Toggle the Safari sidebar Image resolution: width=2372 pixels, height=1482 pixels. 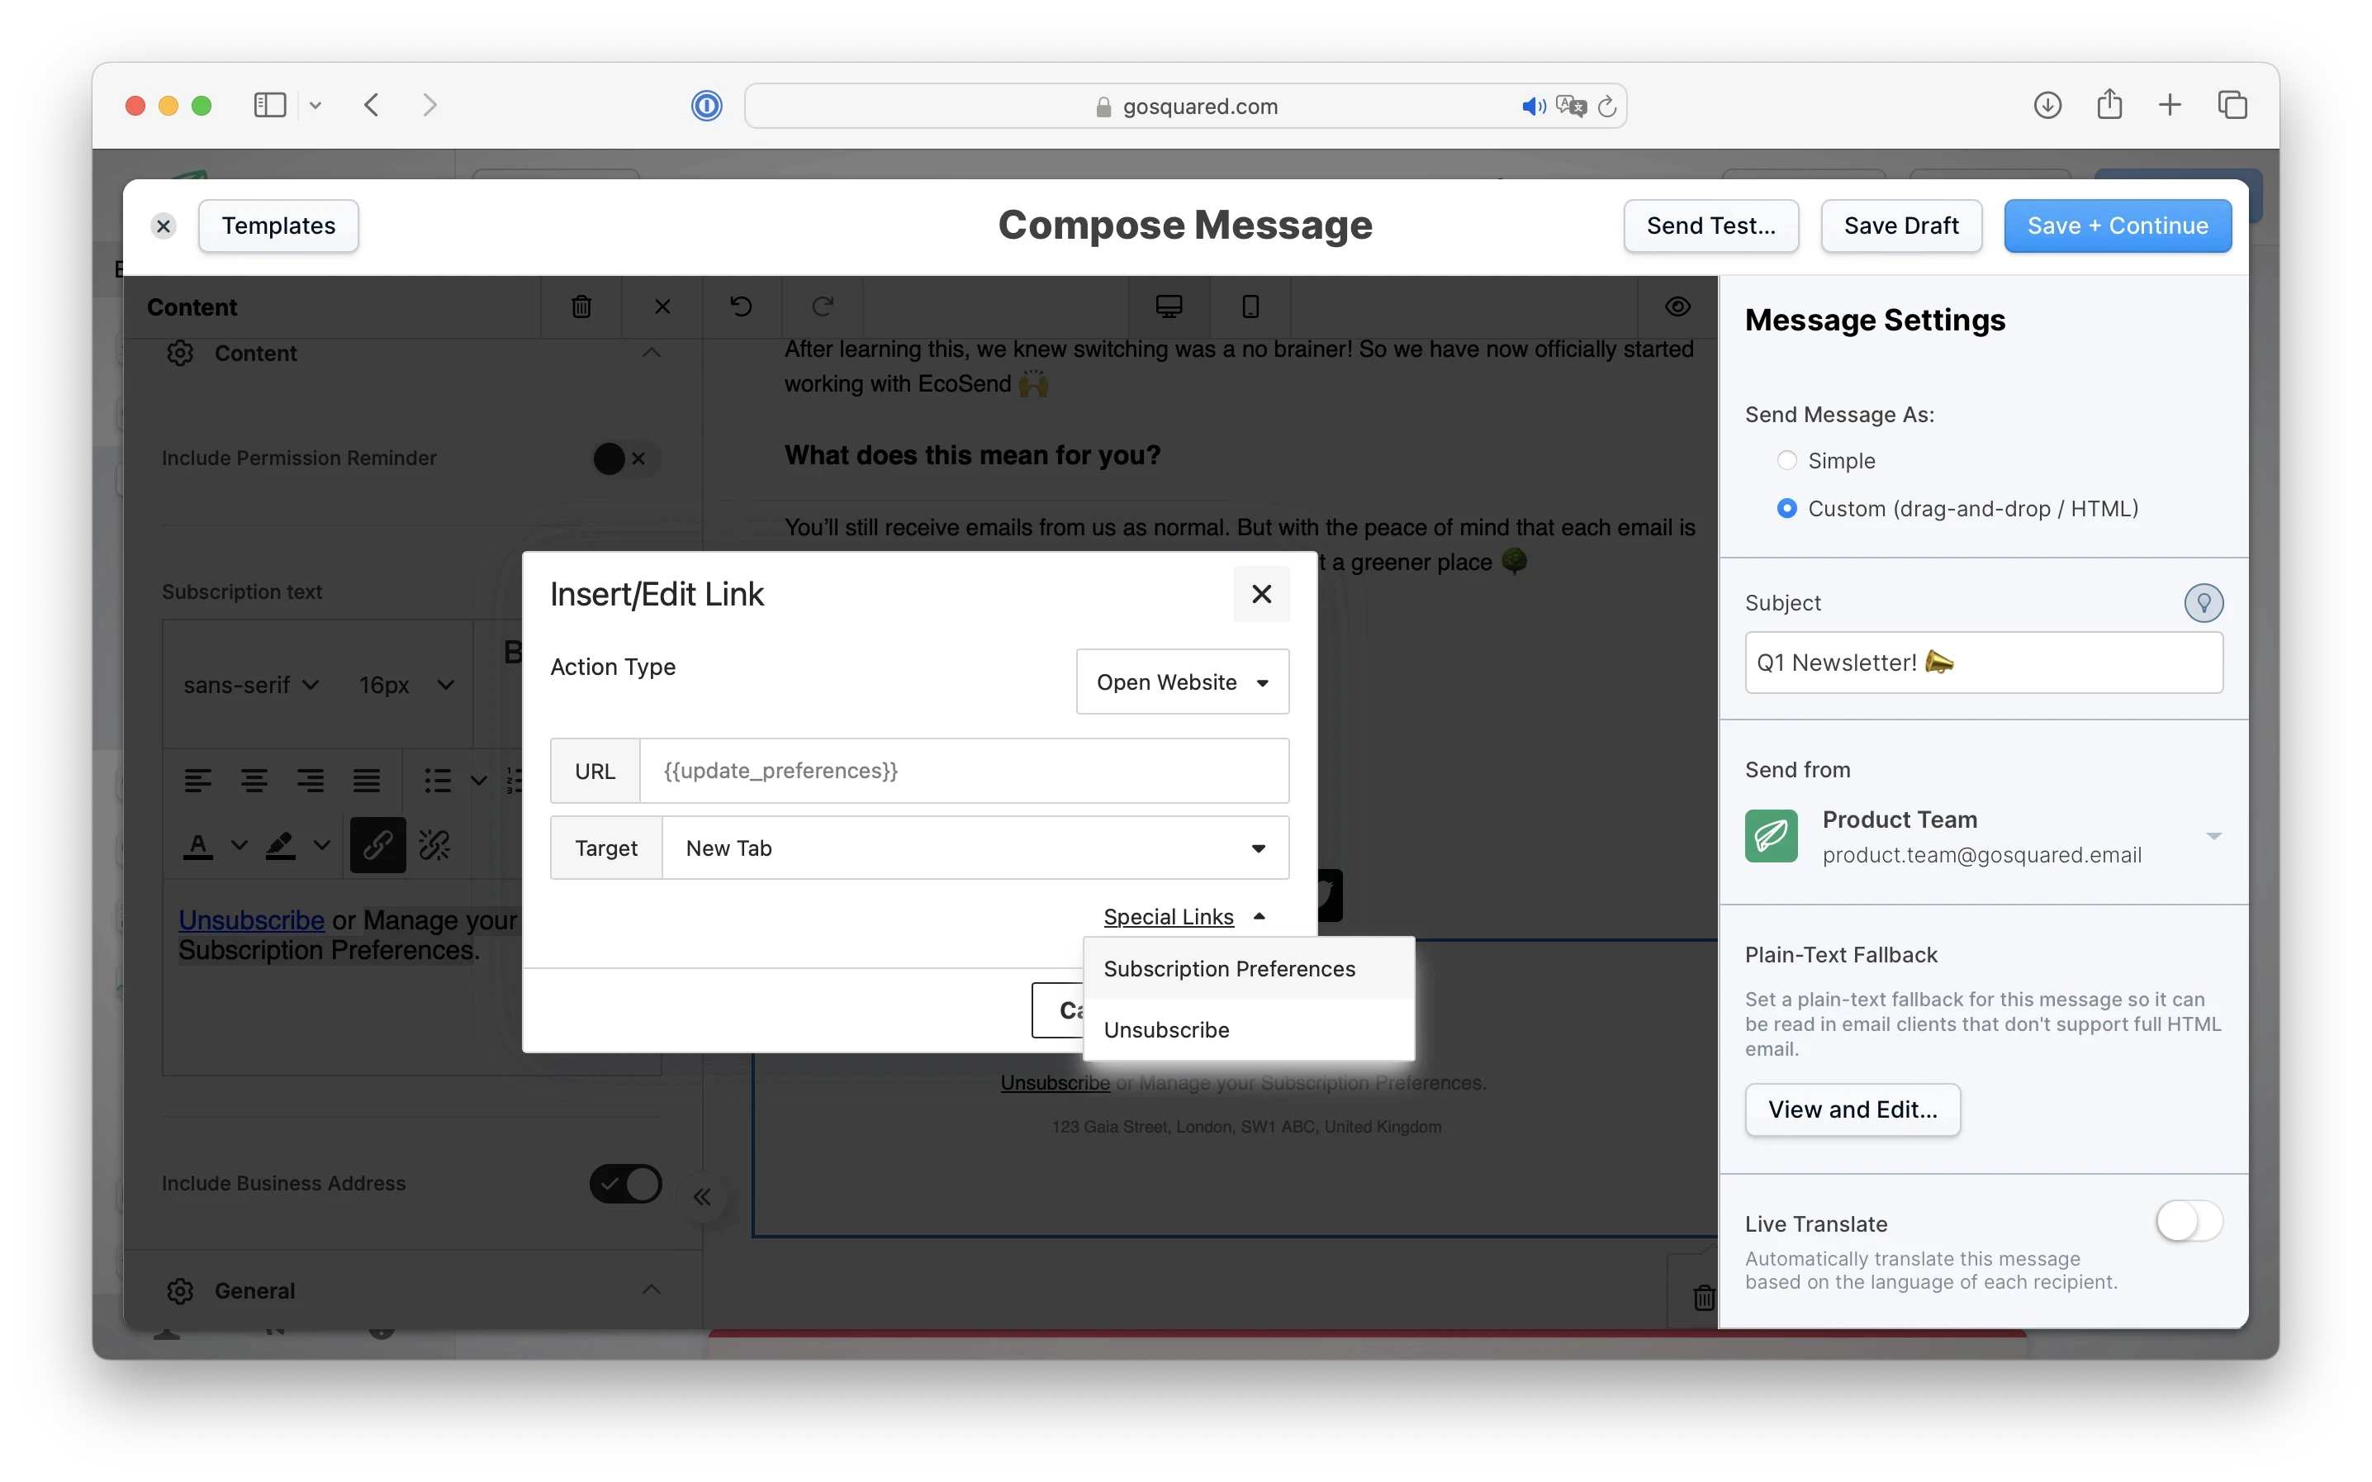pyautogui.click(x=269, y=105)
